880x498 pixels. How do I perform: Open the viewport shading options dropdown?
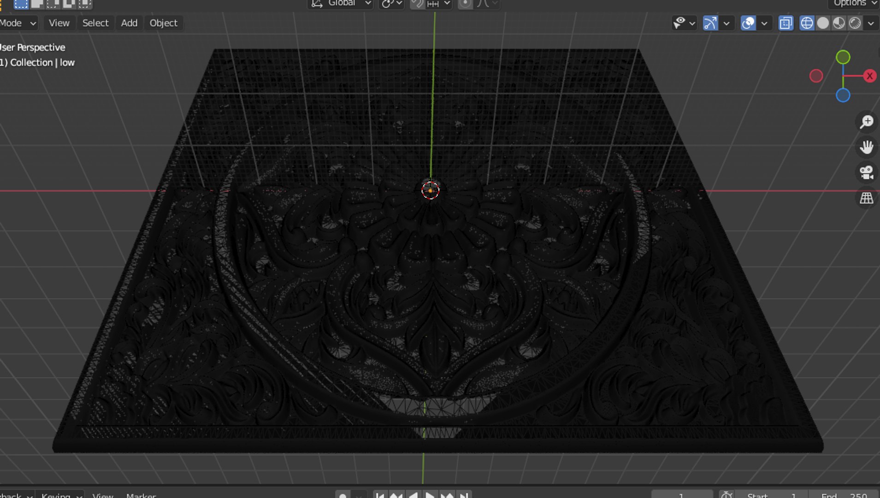(x=871, y=23)
